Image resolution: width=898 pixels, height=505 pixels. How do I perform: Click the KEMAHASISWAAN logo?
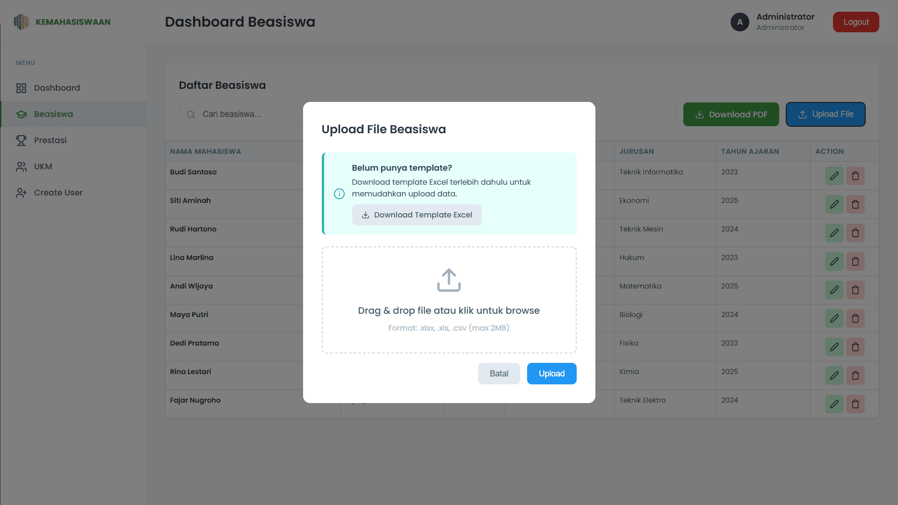point(62,22)
